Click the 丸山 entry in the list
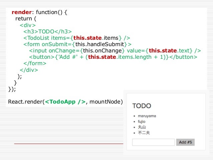Screen dimensions: 213x160 142,127
